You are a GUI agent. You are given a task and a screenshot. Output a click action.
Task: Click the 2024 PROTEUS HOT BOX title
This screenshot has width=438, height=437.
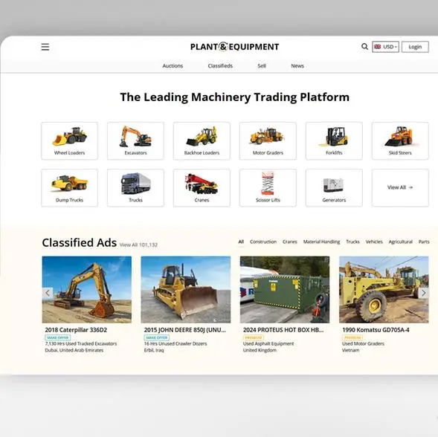pyautogui.click(x=283, y=330)
